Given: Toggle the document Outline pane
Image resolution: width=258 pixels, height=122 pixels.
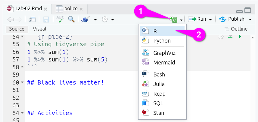Looking at the screenshot, I should [236, 29].
